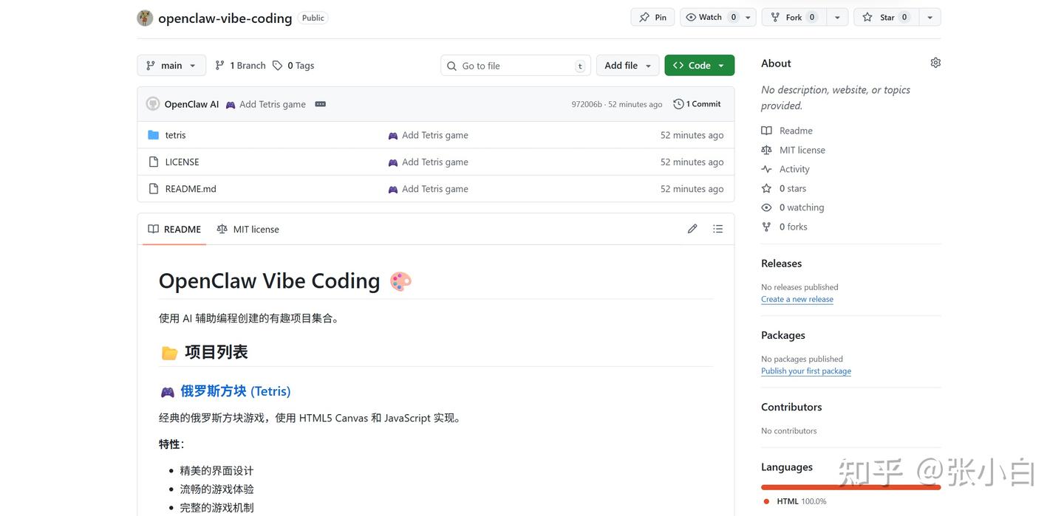Click the Activity pulse icon
The image size is (1064, 516).
[x=766, y=169]
